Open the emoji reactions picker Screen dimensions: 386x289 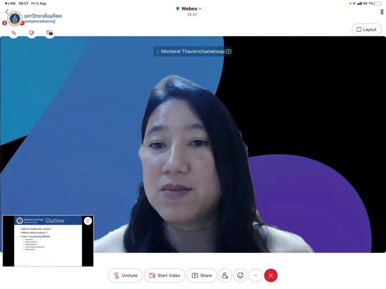pyautogui.click(x=240, y=275)
